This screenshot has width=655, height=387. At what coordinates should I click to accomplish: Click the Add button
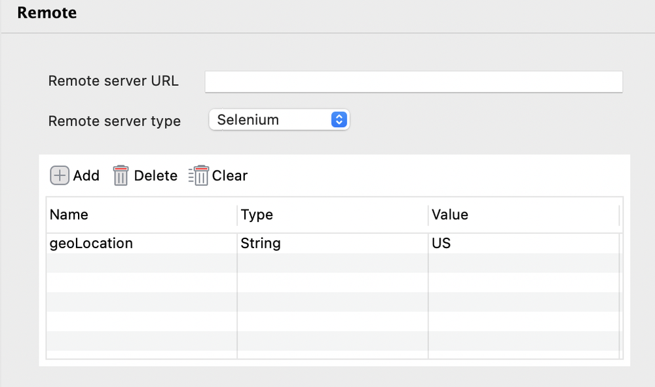[x=74, y=175]
